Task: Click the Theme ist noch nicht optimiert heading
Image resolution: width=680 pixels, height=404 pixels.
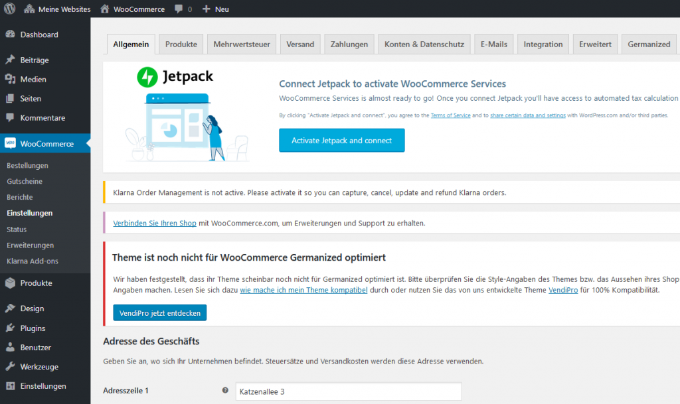Action: pyautogui.click(x=249, y=257)
